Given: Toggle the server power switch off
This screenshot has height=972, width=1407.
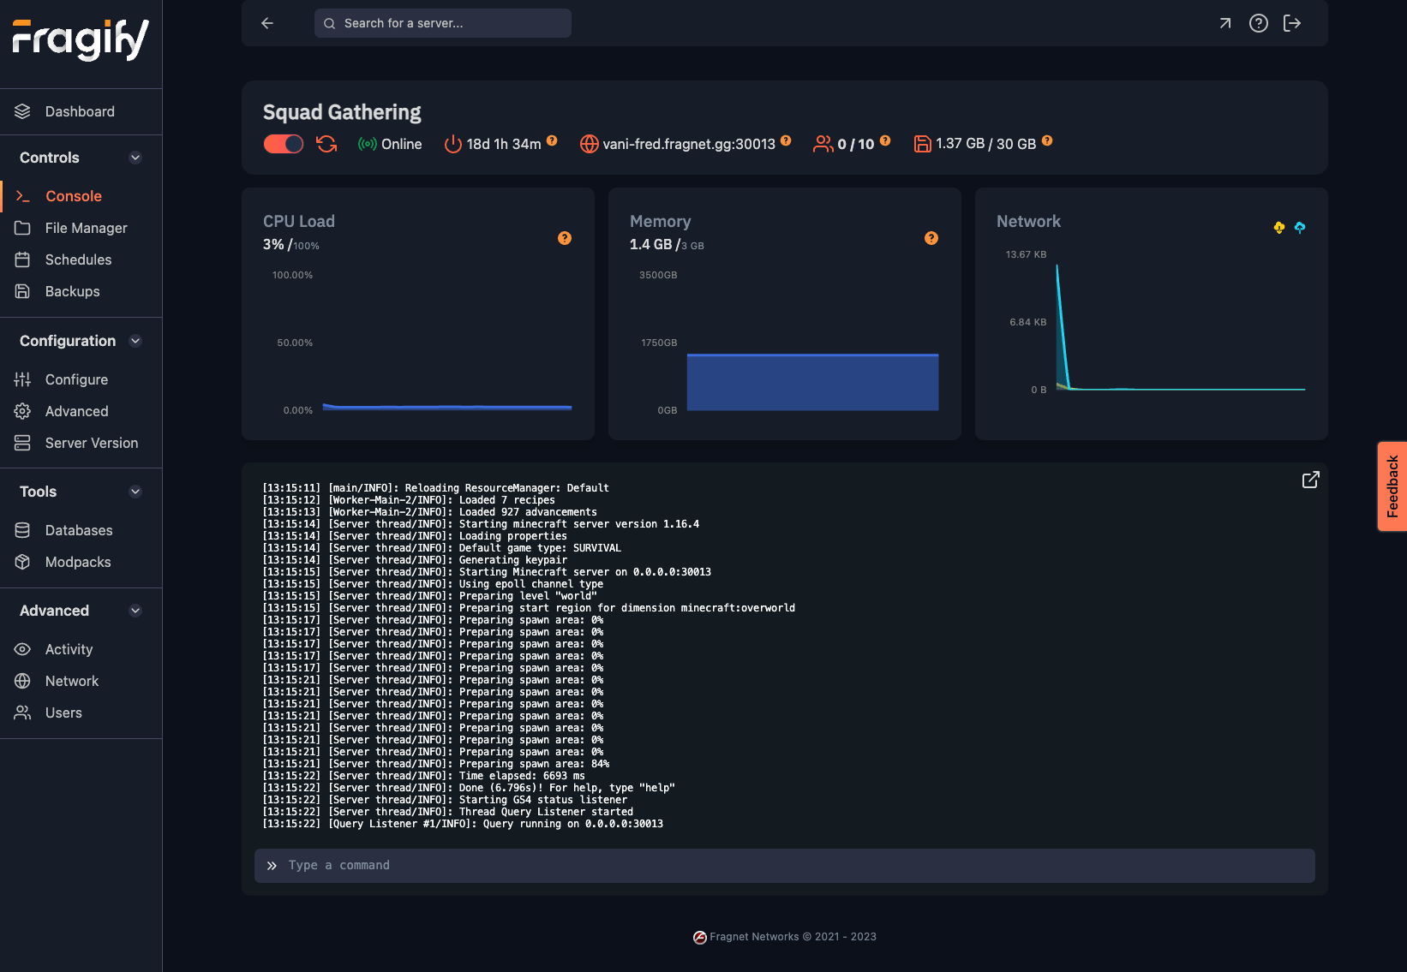Looking at the screenshot, I should pos(284,144).
